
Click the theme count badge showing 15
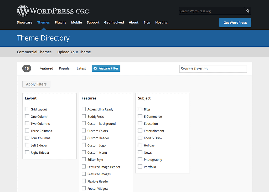pos(27,68)
